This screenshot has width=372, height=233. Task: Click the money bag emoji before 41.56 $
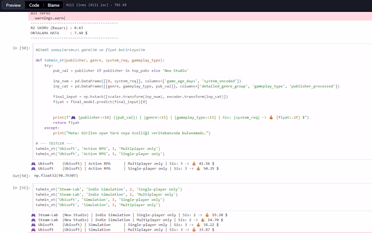(194, 163)
